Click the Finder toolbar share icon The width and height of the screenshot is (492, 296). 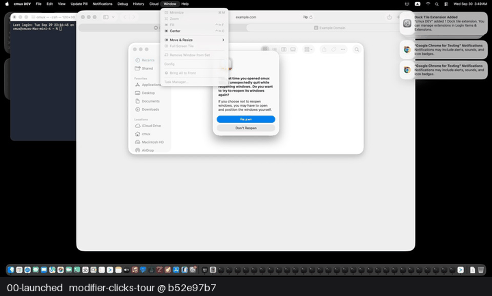tap(324, 49)
